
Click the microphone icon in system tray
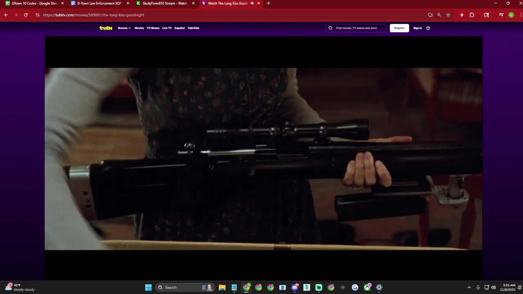(478, 287)
